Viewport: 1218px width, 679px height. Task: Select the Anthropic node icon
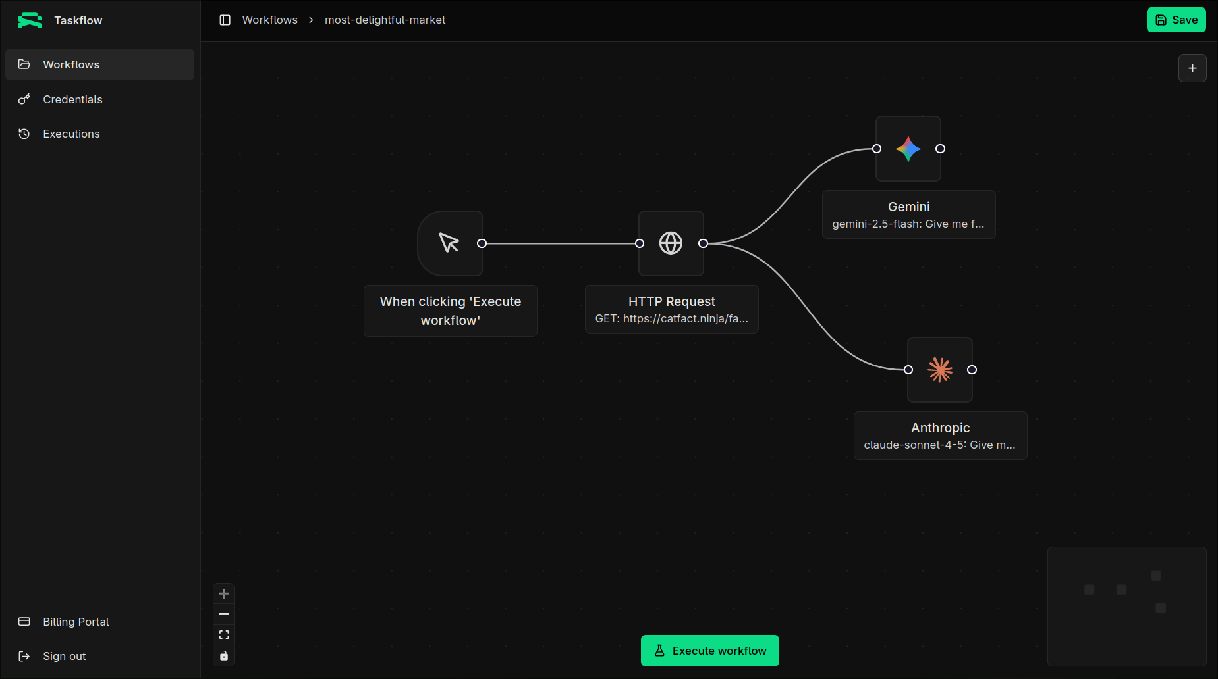pyautogui.click(x=940, y=370)
